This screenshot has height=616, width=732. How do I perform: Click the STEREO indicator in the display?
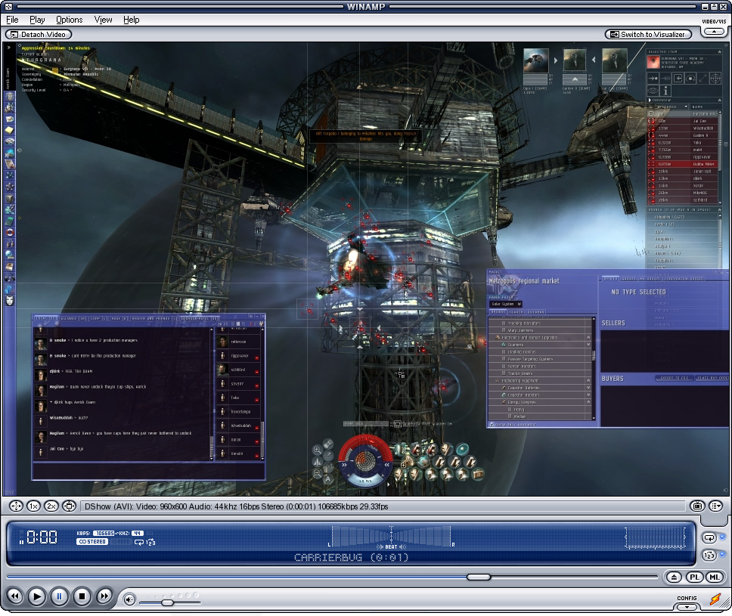click(x=92, y=542)
